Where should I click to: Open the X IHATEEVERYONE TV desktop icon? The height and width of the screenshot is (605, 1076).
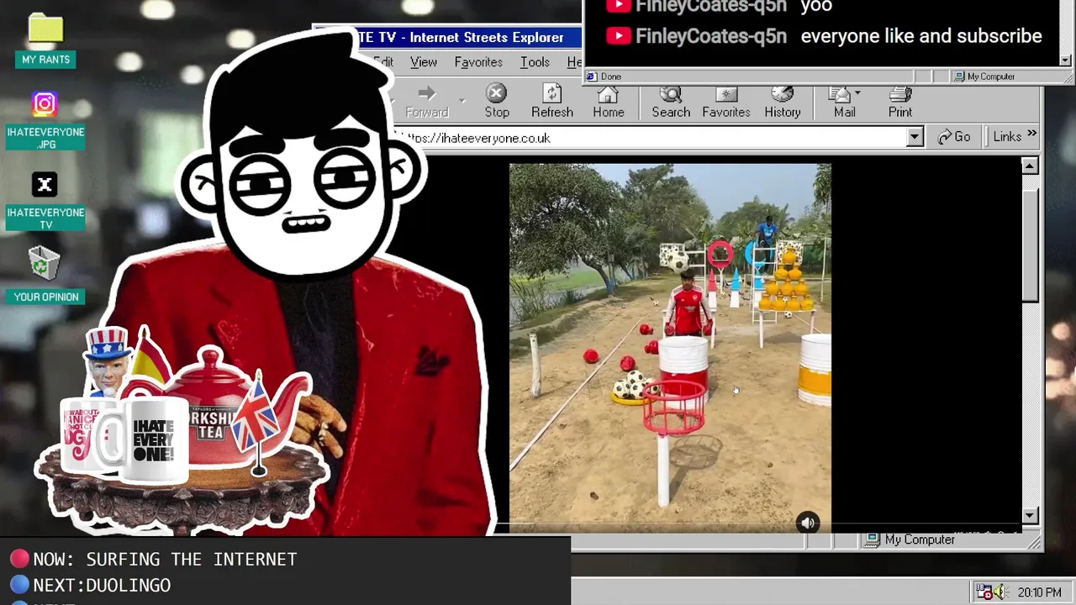(x=45, y=201)
